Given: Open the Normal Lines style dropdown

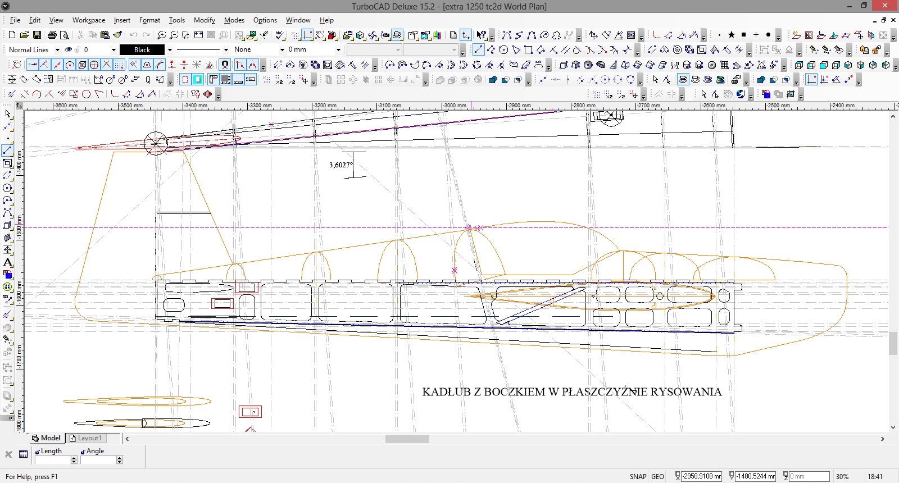Looking at the screenshot, I should tap(57, 49).
